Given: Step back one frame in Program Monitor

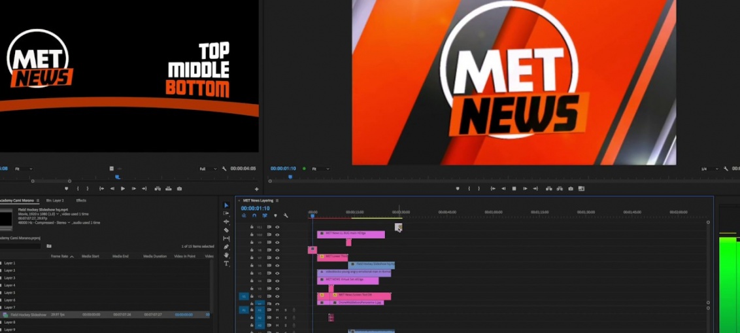Looking at the screenshot, I should tap(503, 188).
